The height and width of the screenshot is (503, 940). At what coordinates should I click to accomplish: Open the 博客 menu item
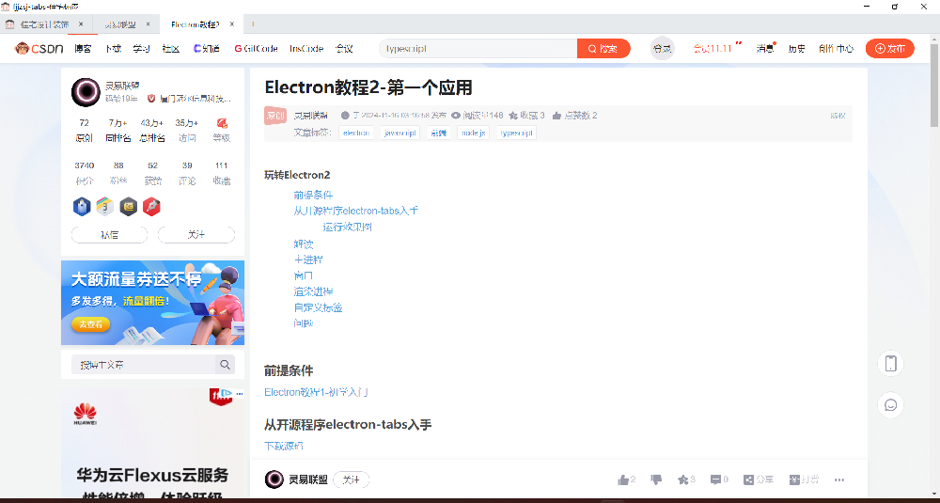point(84,49)
